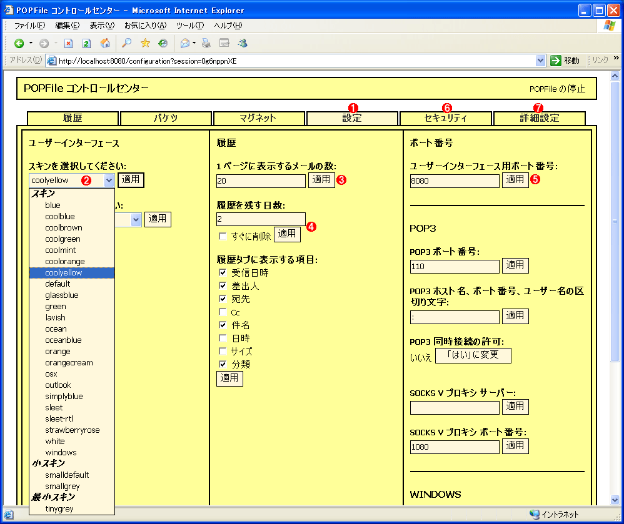This screenshot has width=624, height=524.
Task: Open the address bar history dropdown
Action: point(540,61)
